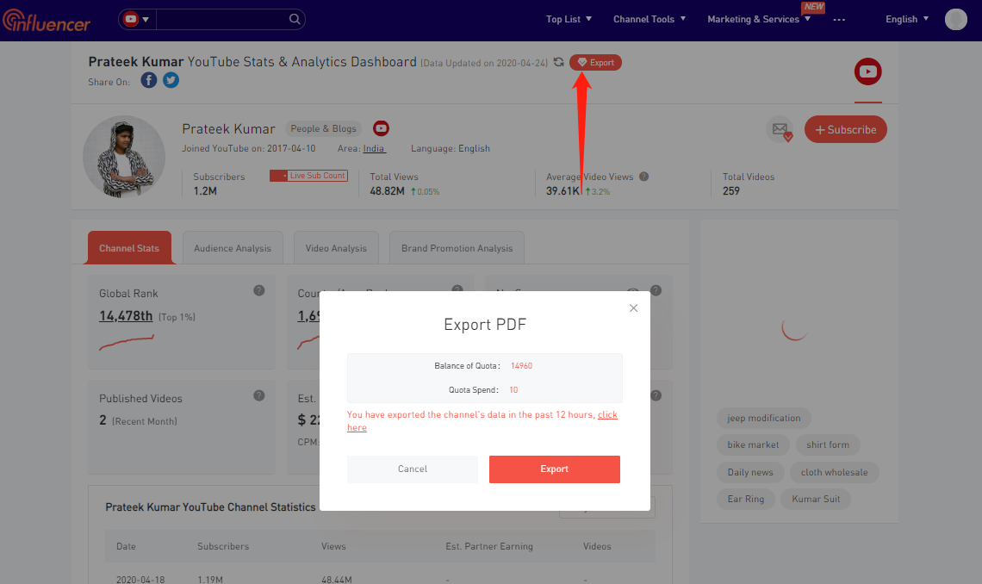Click the 'Ear Ring' tag
982x584 pixels.
tap(745, 499)
